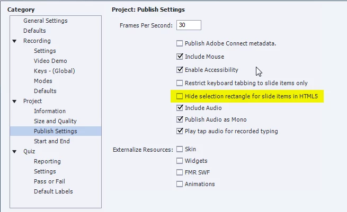Open Size and Quality settings
The image size is (347, 212).
pos(55,121)
